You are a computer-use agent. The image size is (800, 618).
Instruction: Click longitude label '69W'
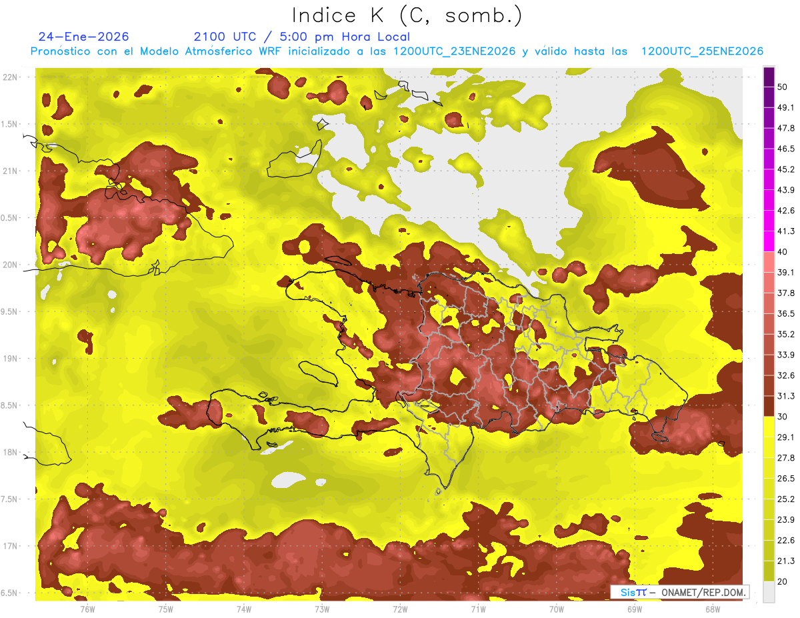pos(635,609)
